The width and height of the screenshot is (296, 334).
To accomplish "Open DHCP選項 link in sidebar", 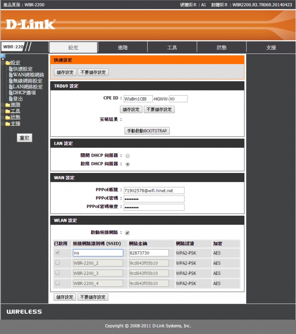I will [x=24, y=93].
